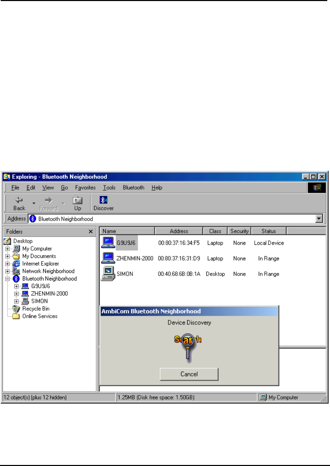Sort list by Security column header
Image resolution: width=330 pixels, height=466 pixels.
tap(239, 231)
